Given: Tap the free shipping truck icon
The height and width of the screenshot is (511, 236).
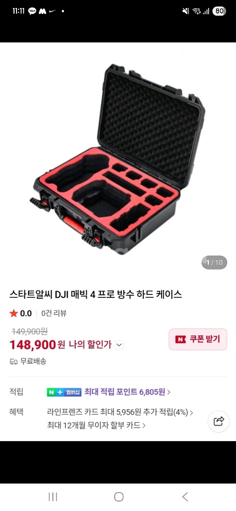Looking at the screenshot, I should click(x=13, y=361).
